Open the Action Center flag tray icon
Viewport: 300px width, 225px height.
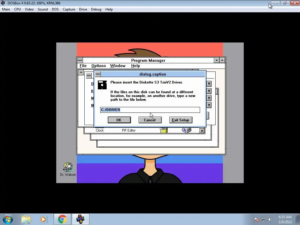click(x=256, y=219)
